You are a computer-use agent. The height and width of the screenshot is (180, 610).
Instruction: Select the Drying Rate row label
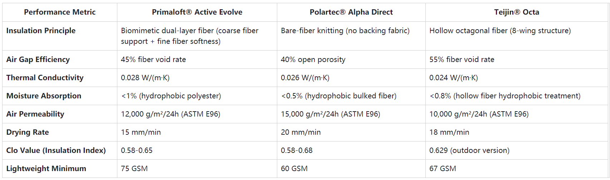coord(28,132)
